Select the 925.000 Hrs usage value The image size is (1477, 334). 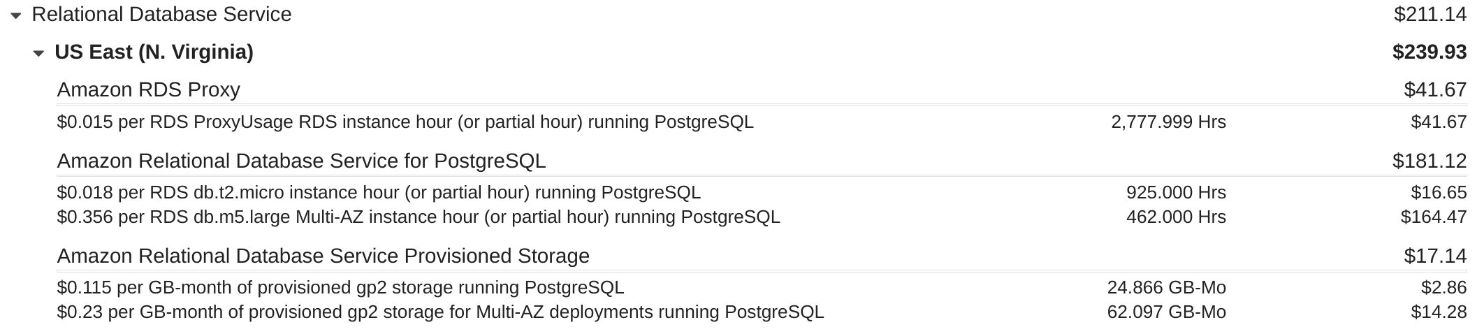(1176, 192)
